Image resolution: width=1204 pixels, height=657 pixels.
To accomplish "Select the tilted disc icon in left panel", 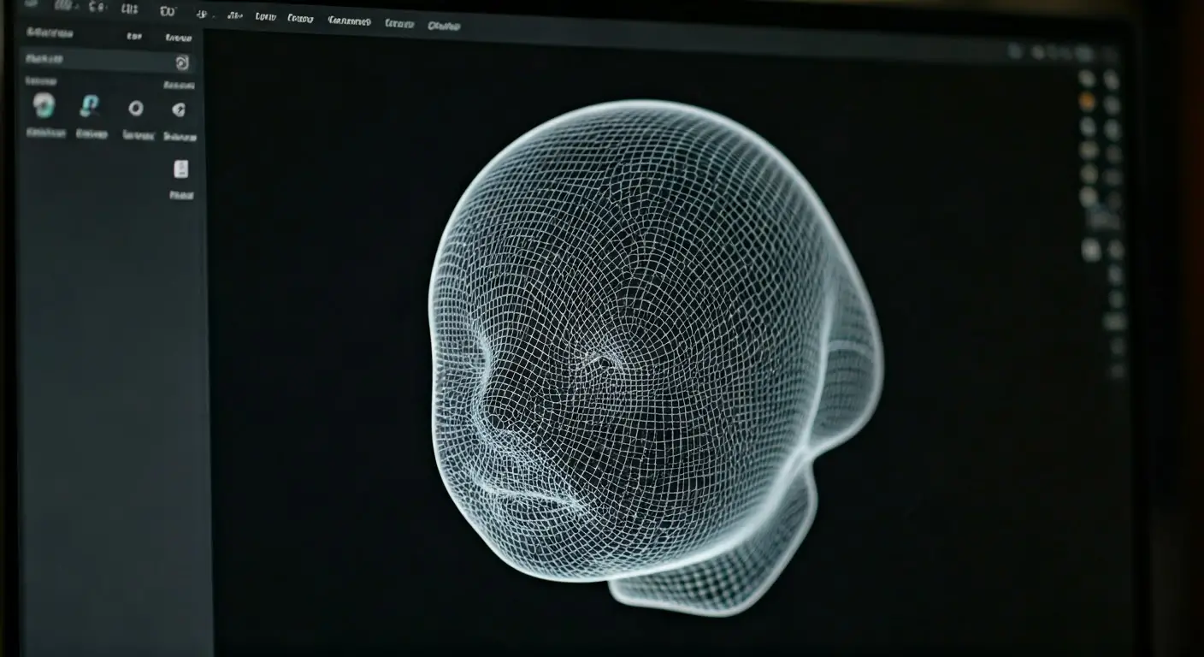I will point(178,109).
